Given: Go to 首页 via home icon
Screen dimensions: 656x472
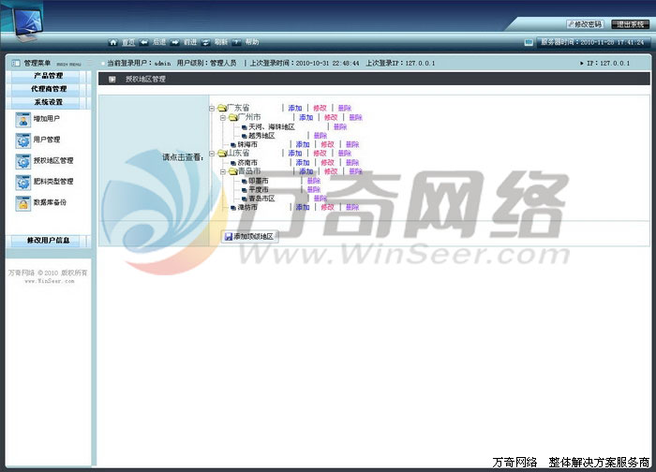Looking at the screenshot, I should tap(113, 42).
